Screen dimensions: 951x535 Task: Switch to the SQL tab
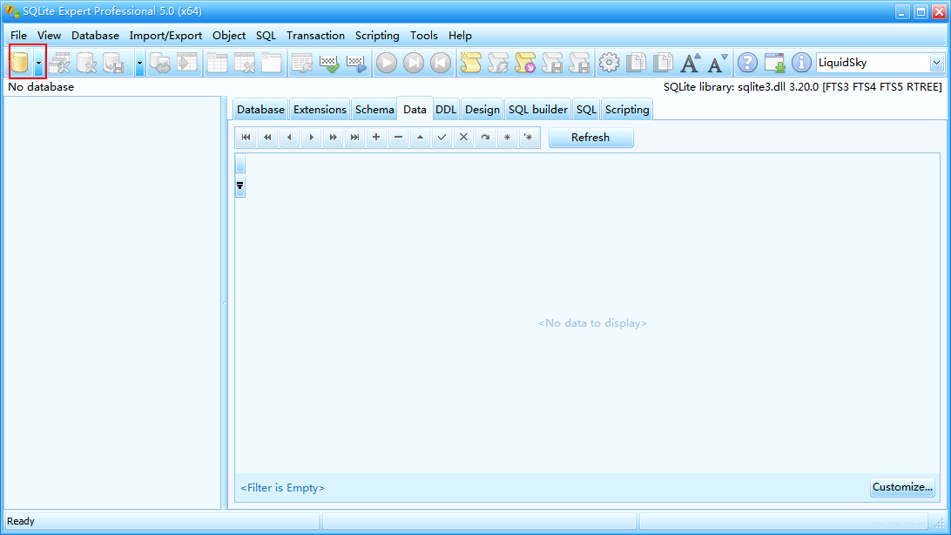coord(586,110)
